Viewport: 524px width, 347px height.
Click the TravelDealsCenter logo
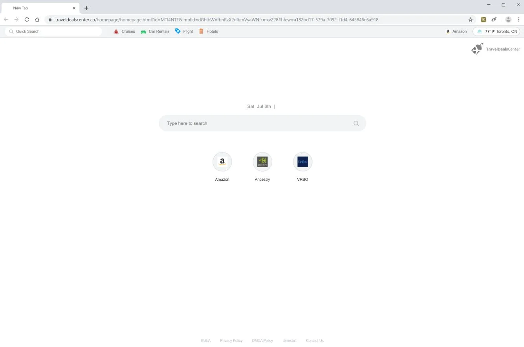(x=496, y=49)
